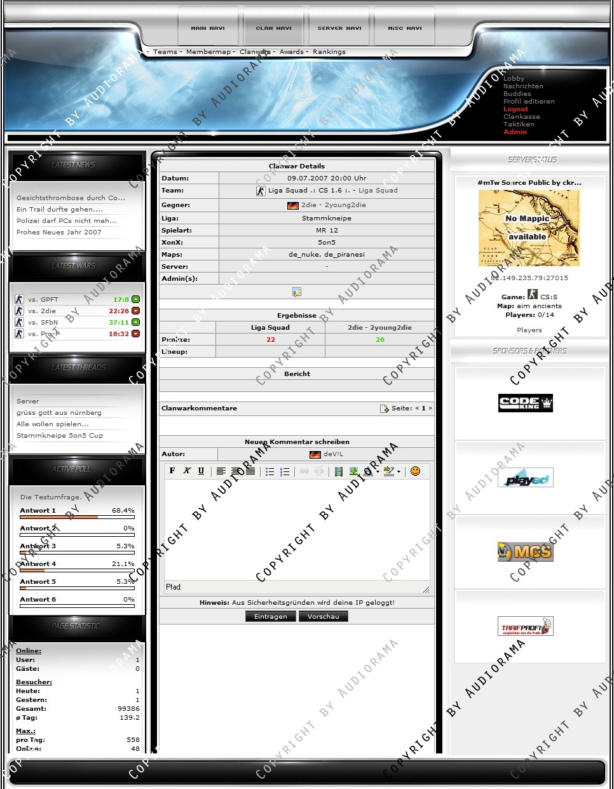Screen dimensions: 614x789
Task: Open the text color dropdown arrow
Action: (378, 472)
